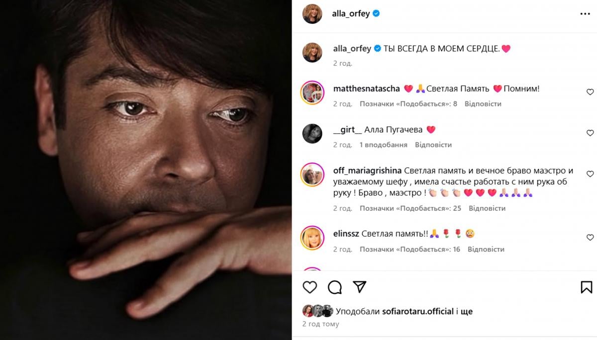This screenshot has height=340, width=597.
Task: Save the post with the bookmark icon
Action: 587,287
